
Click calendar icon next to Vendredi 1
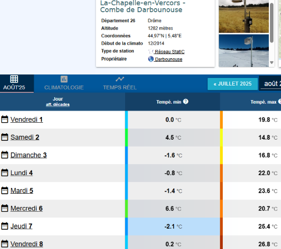(5, 119)
